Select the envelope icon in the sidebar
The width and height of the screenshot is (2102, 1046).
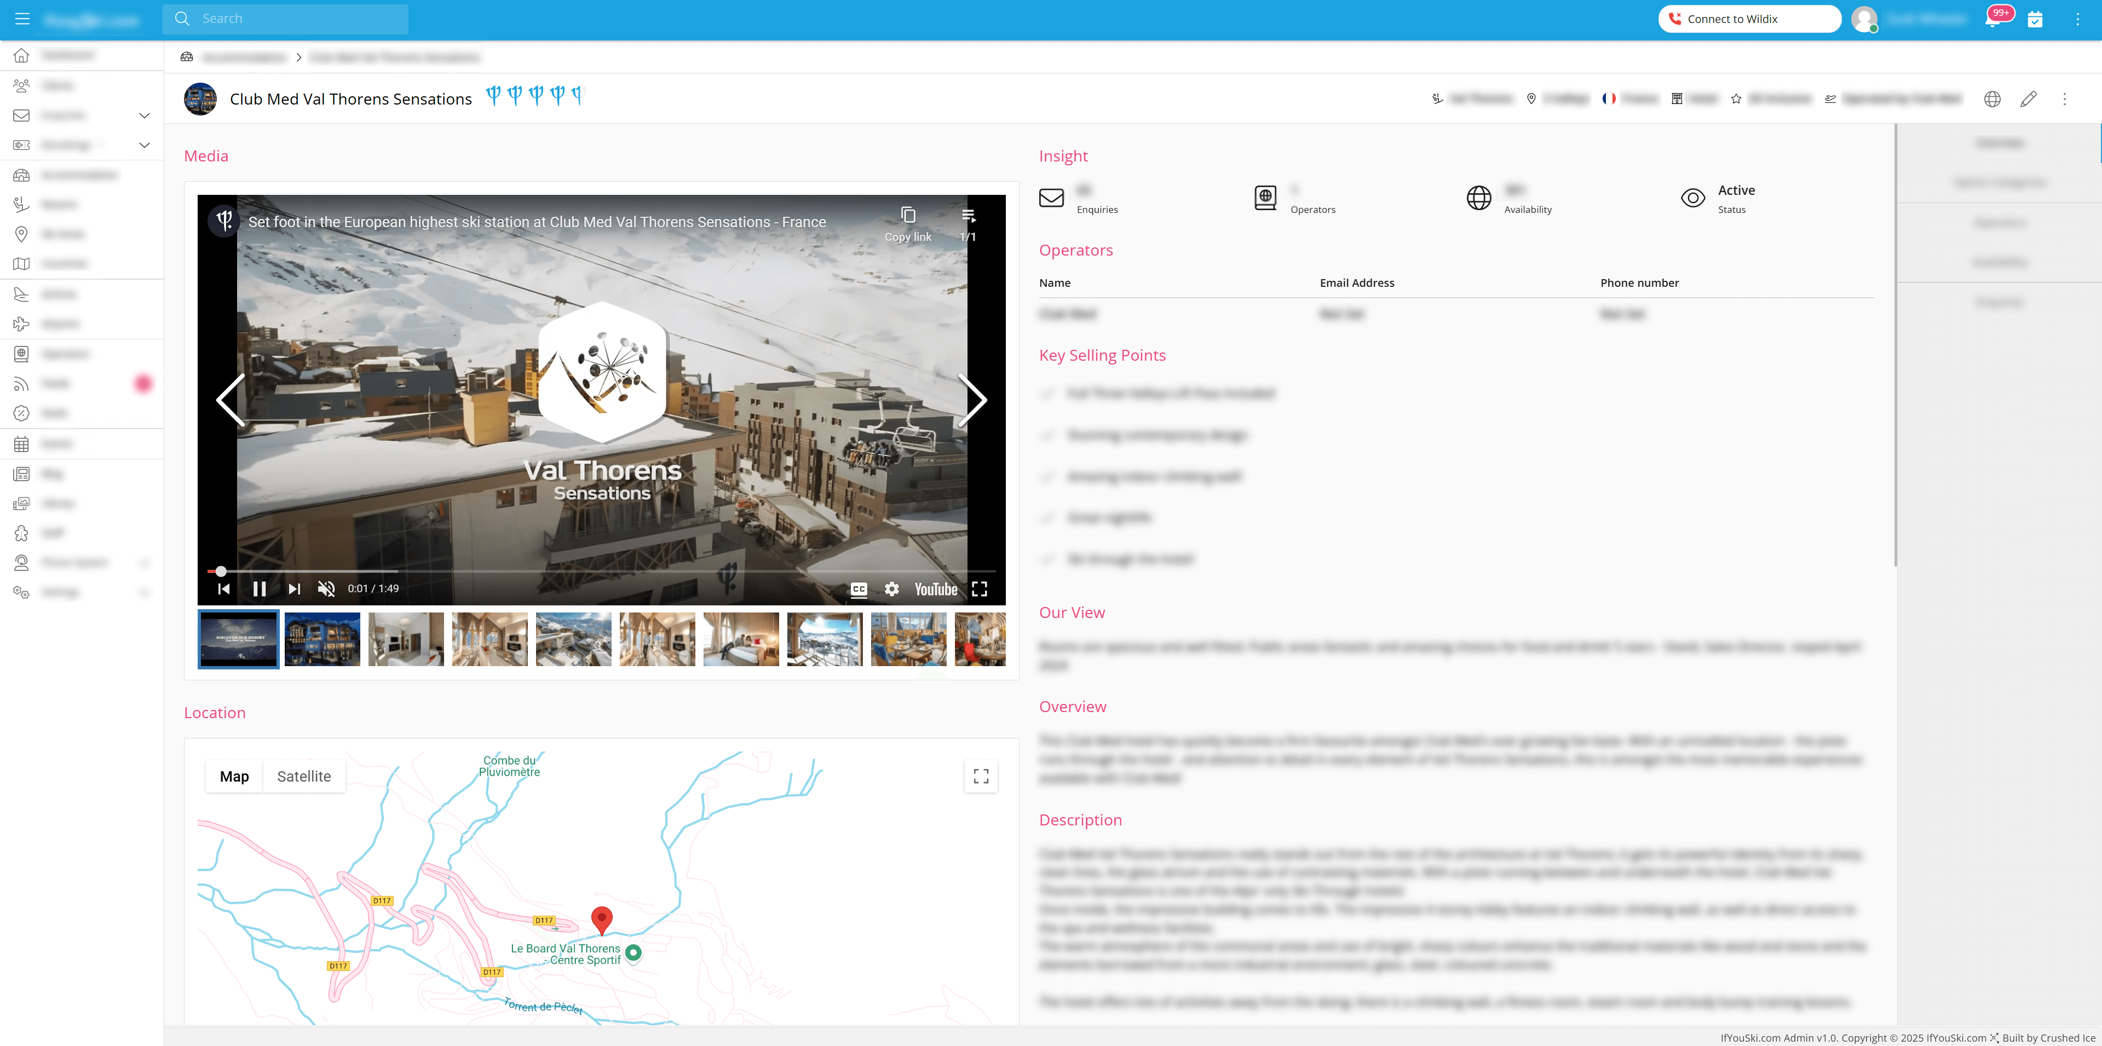coord(22,115)
